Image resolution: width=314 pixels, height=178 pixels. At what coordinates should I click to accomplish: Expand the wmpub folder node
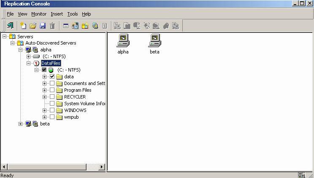(x=44, y=117)
